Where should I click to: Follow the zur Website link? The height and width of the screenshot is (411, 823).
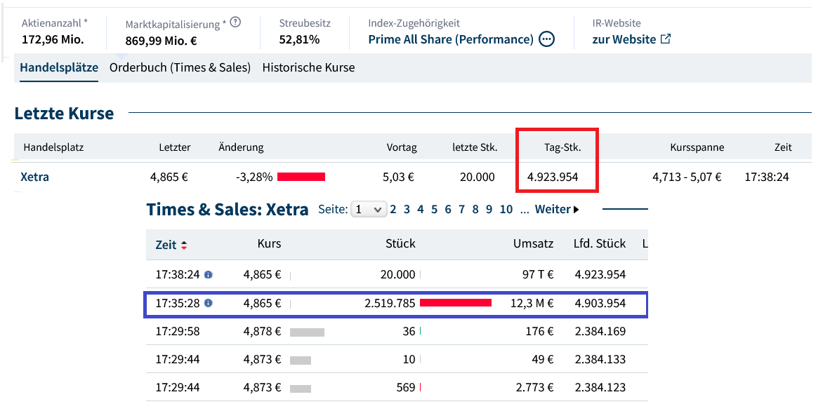(x=624, y=39)
